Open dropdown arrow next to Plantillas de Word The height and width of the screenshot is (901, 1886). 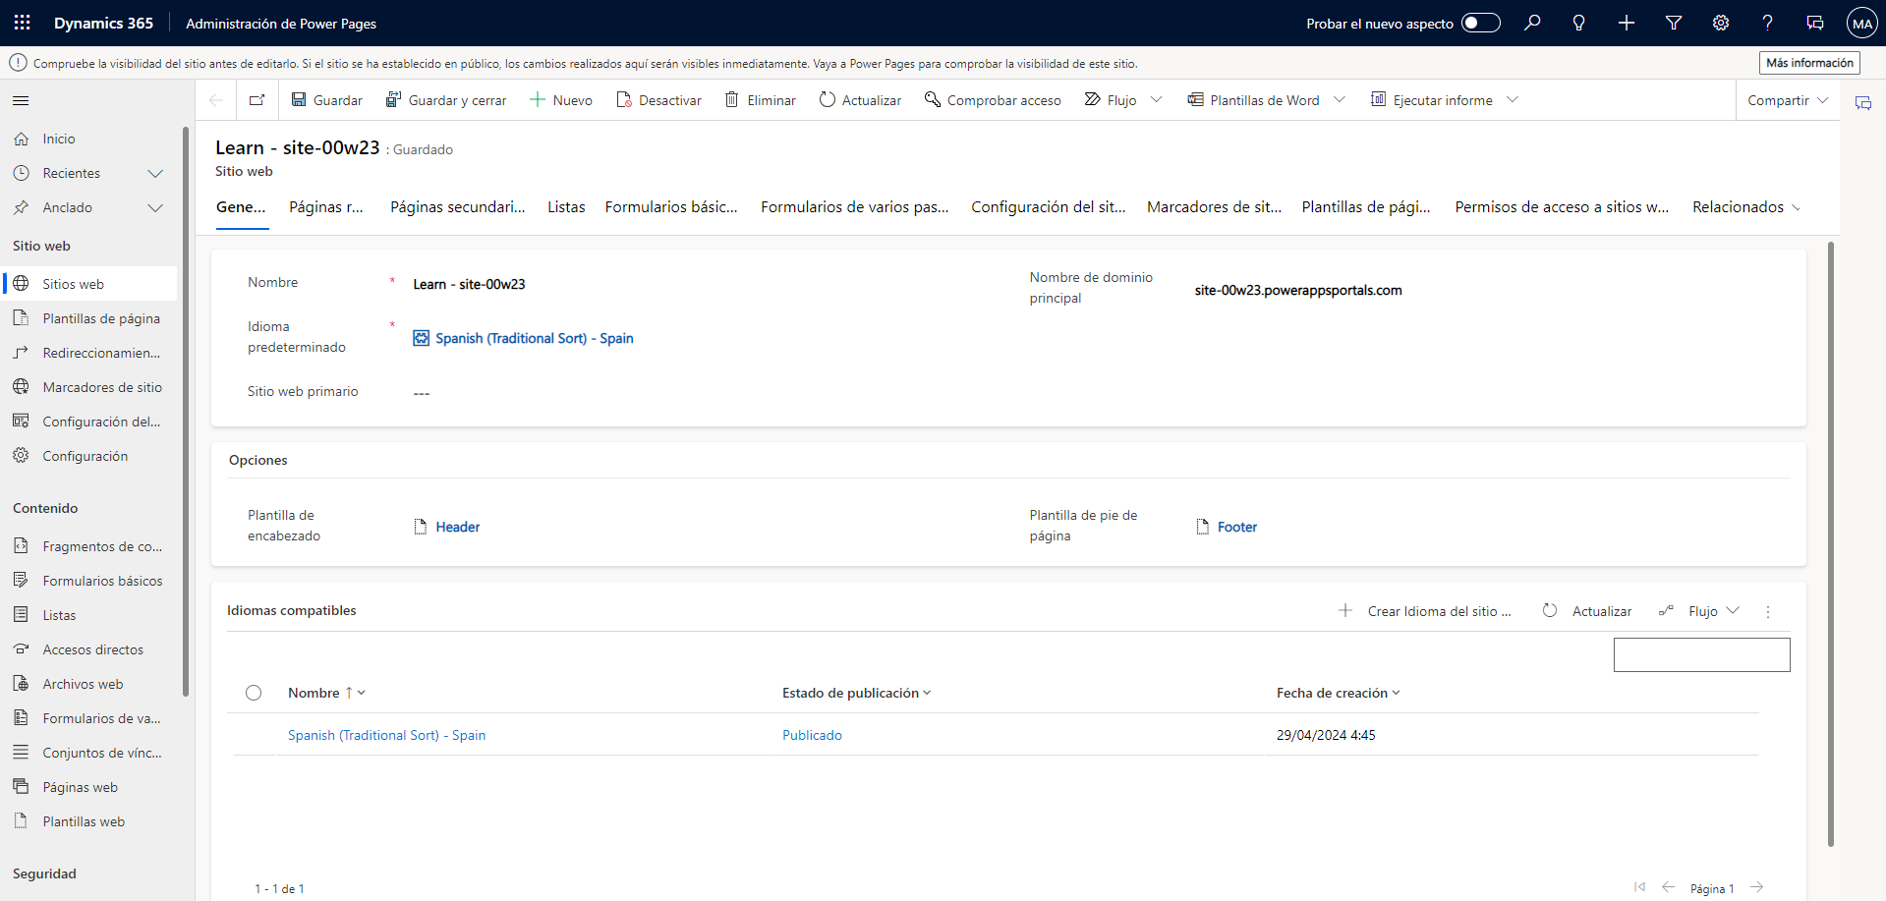tap(1340, 99)
